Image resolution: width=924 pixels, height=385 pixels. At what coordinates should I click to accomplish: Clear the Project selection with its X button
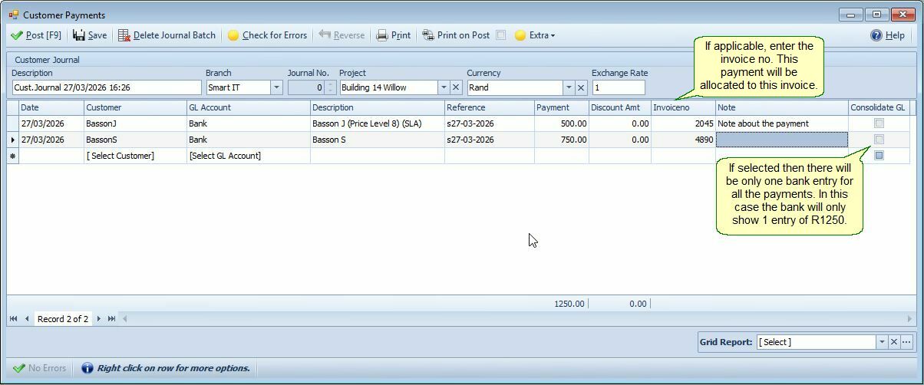pyautogui.click(x=456, y=87)
